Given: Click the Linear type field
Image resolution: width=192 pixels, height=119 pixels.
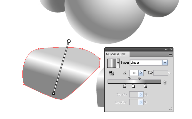Looking at the screenshot, I should tap(146, 63).
